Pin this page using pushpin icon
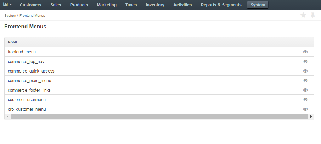321x144 pixels. (x=312, y=15)
